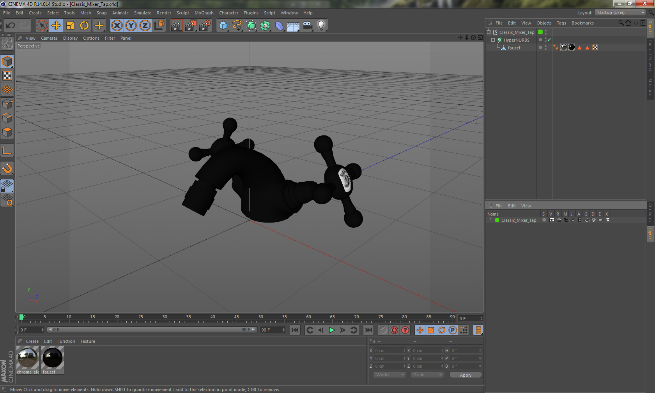Toggle X axis lock
Screen dimensions: 655x393
click(117, 26)
